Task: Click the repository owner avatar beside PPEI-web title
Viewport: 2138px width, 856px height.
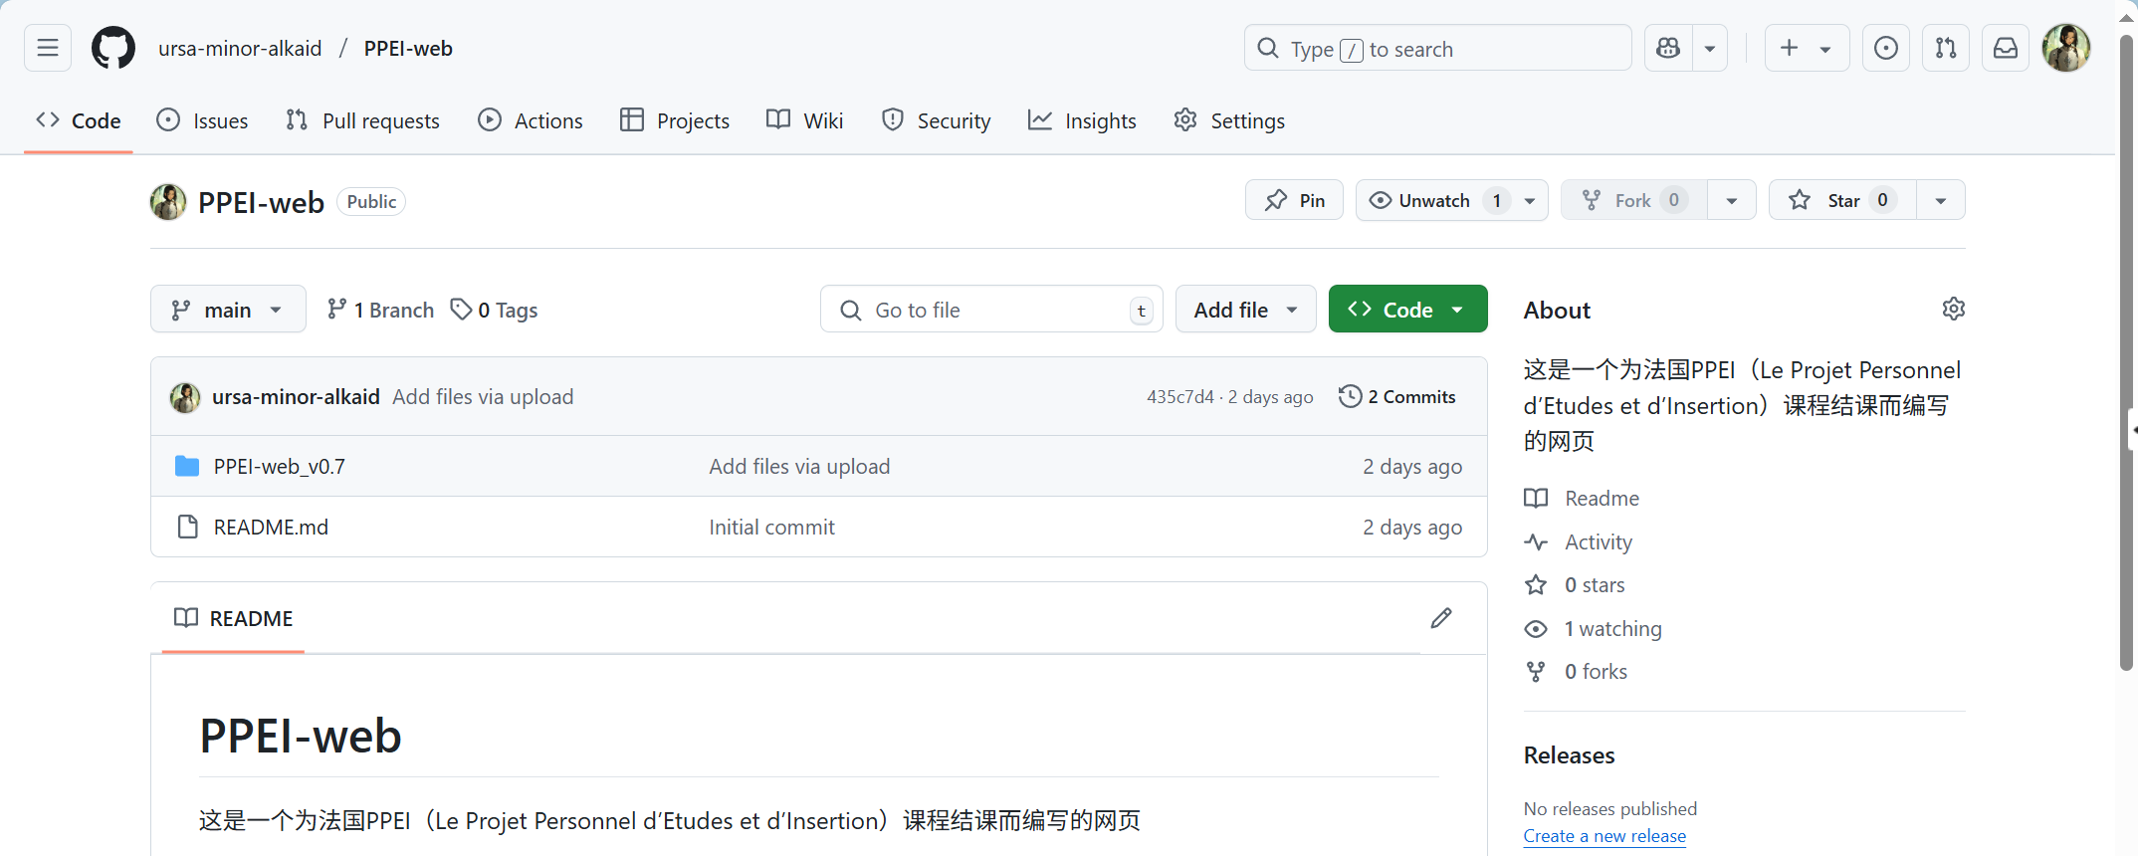Action: point(168,202)
